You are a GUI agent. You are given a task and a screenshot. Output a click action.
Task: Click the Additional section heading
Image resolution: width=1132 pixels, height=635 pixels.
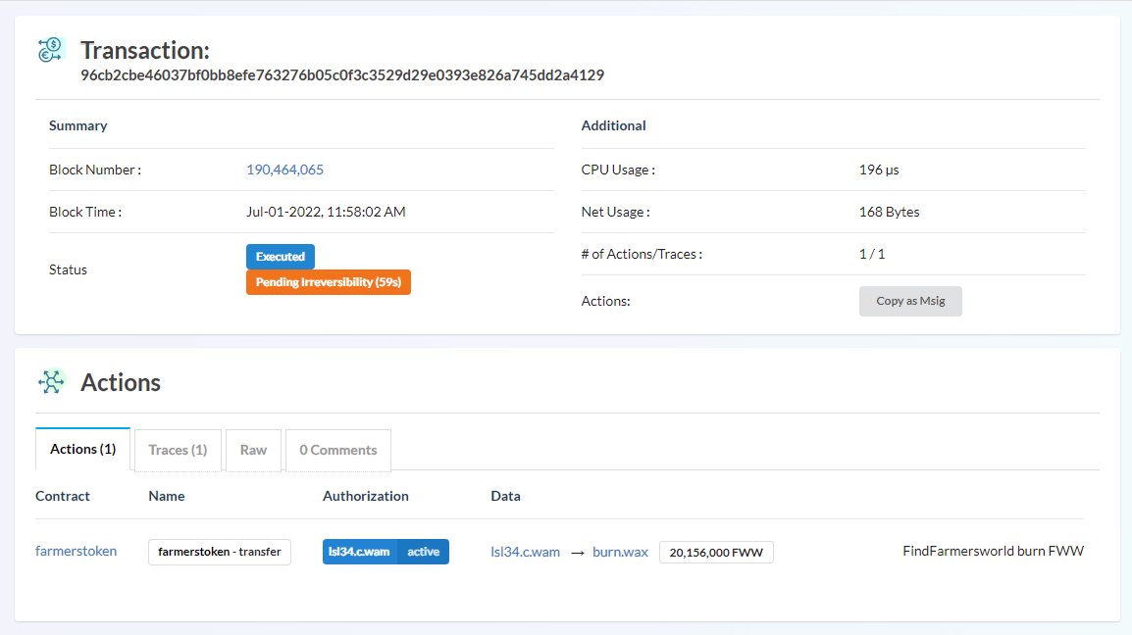(614, 125)
